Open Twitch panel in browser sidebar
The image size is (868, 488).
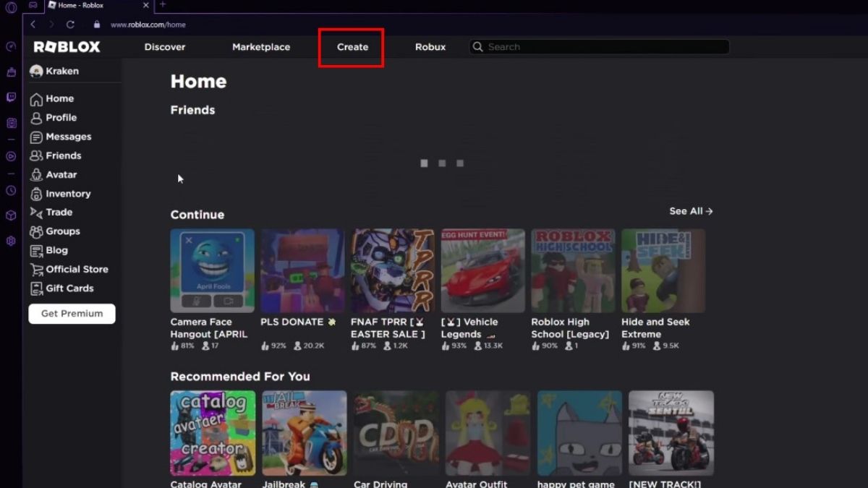click(x=11, y=97)
